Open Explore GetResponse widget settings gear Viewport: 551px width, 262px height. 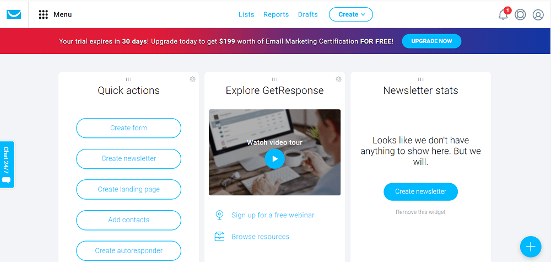[x=338, y=79]
